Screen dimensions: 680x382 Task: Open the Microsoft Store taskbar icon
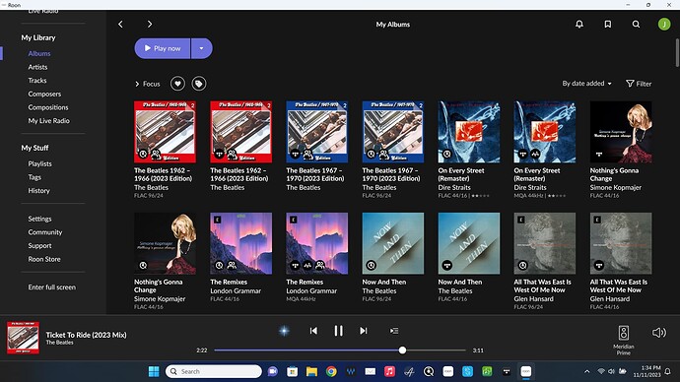point(293,371)
